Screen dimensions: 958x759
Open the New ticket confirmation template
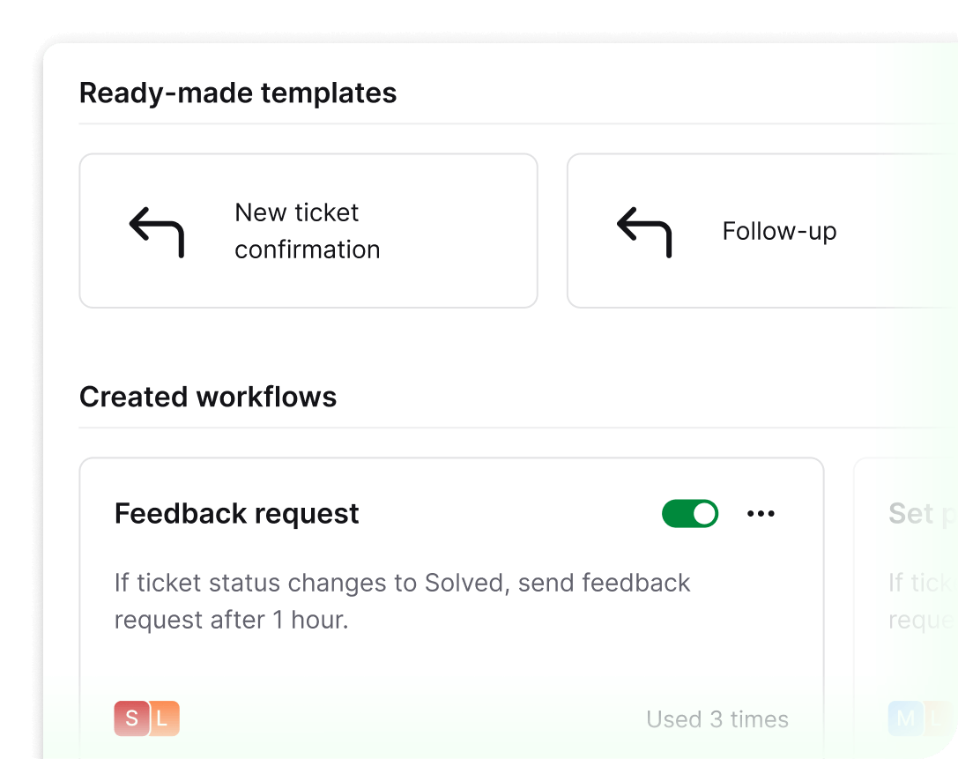[x=308, y=230]
